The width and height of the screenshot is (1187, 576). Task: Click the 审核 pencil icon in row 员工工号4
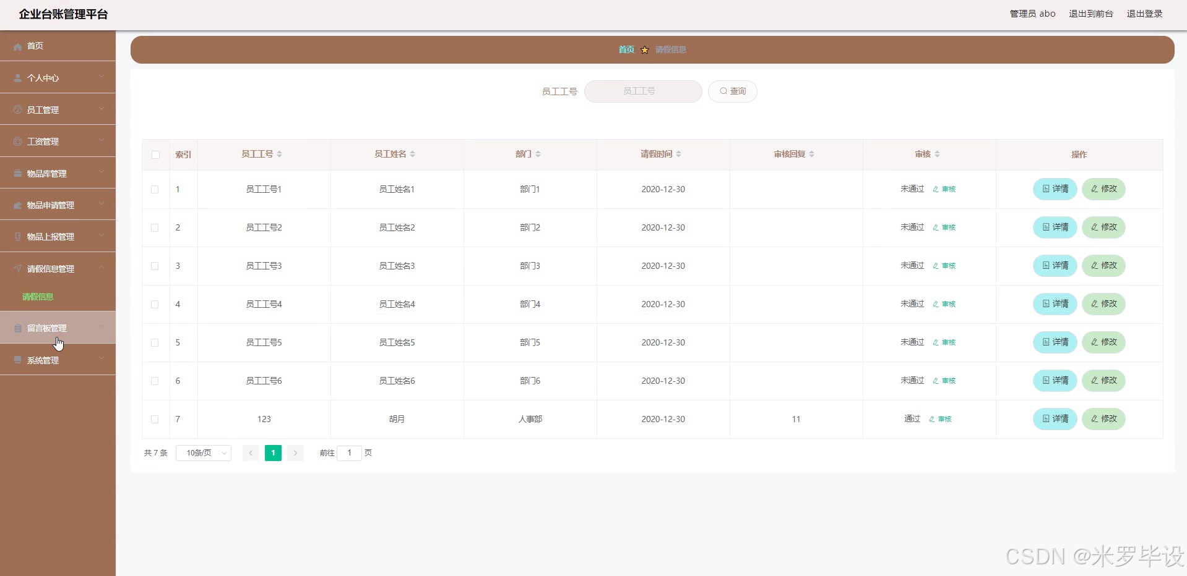[x=936, y=304]
